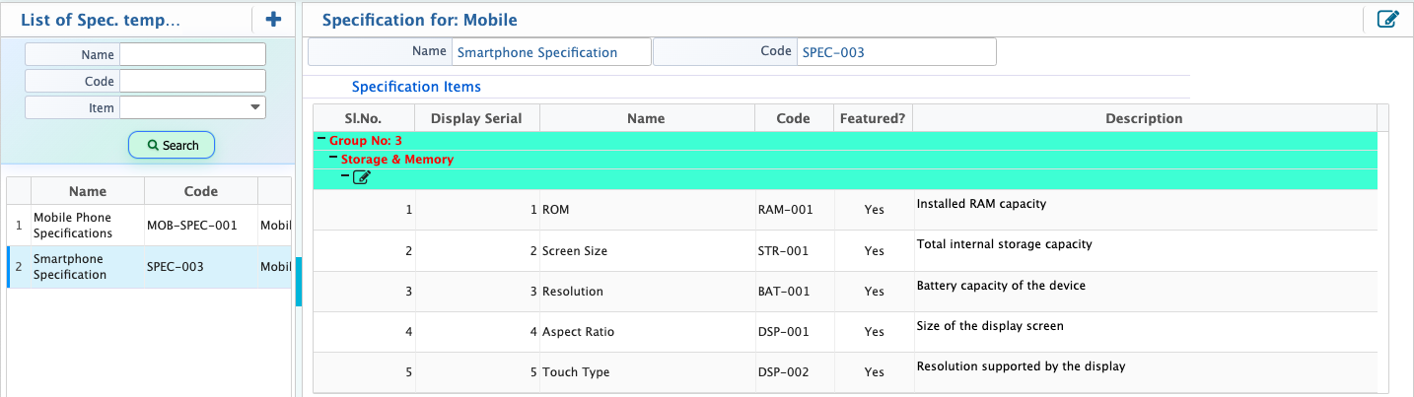1414x397 pixels.
Task: Click Smartphone Specification name field
Action: 550,52
